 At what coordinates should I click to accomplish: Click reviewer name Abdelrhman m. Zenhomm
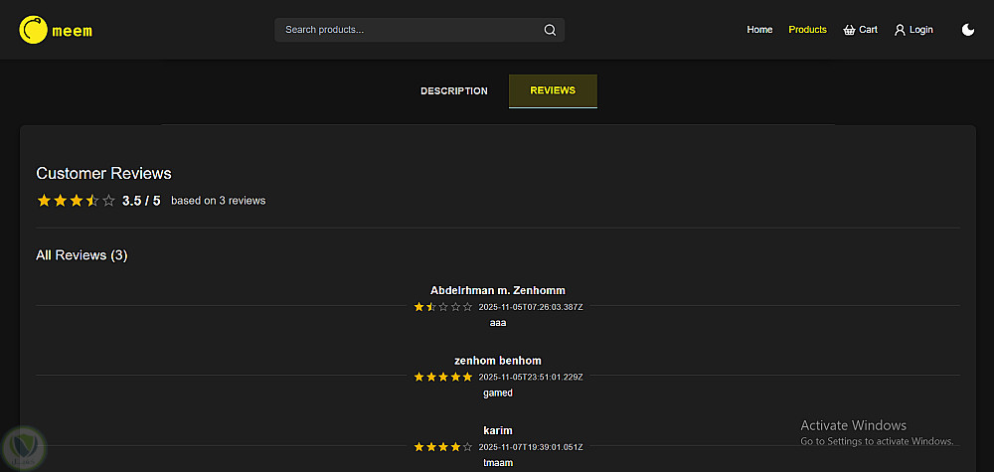click(498, 290)
